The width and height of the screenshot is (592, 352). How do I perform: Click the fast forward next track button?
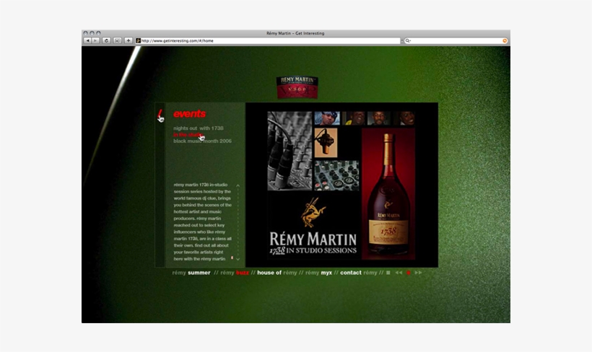click(418, 273)
